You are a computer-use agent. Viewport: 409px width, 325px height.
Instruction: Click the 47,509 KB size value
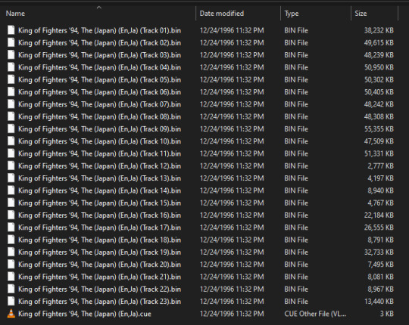click(379, 141)
